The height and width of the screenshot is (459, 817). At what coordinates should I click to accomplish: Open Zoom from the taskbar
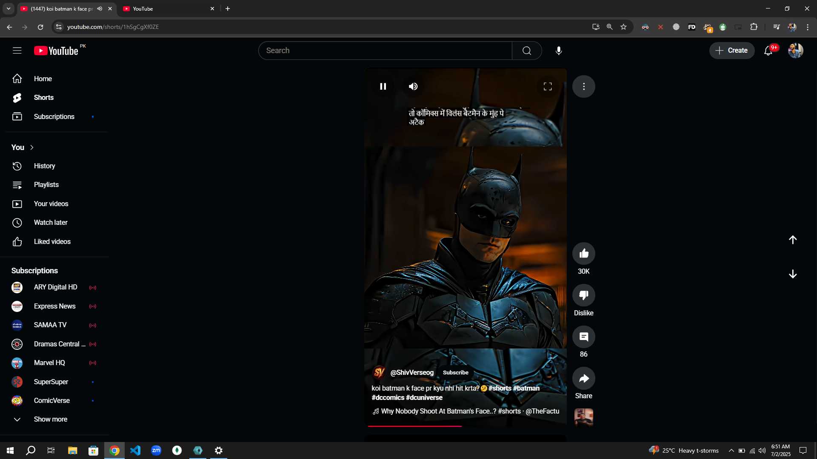click(x=156, y=450)
